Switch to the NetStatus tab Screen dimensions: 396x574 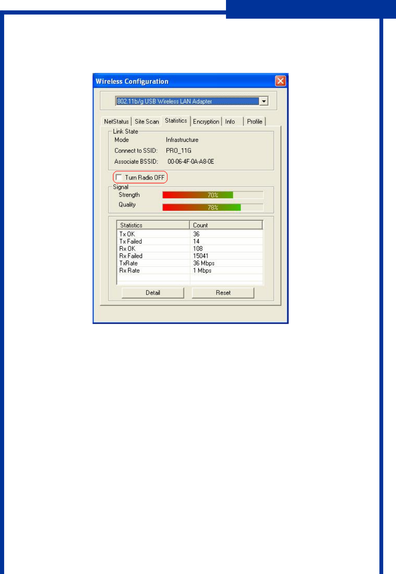(116, 121)
